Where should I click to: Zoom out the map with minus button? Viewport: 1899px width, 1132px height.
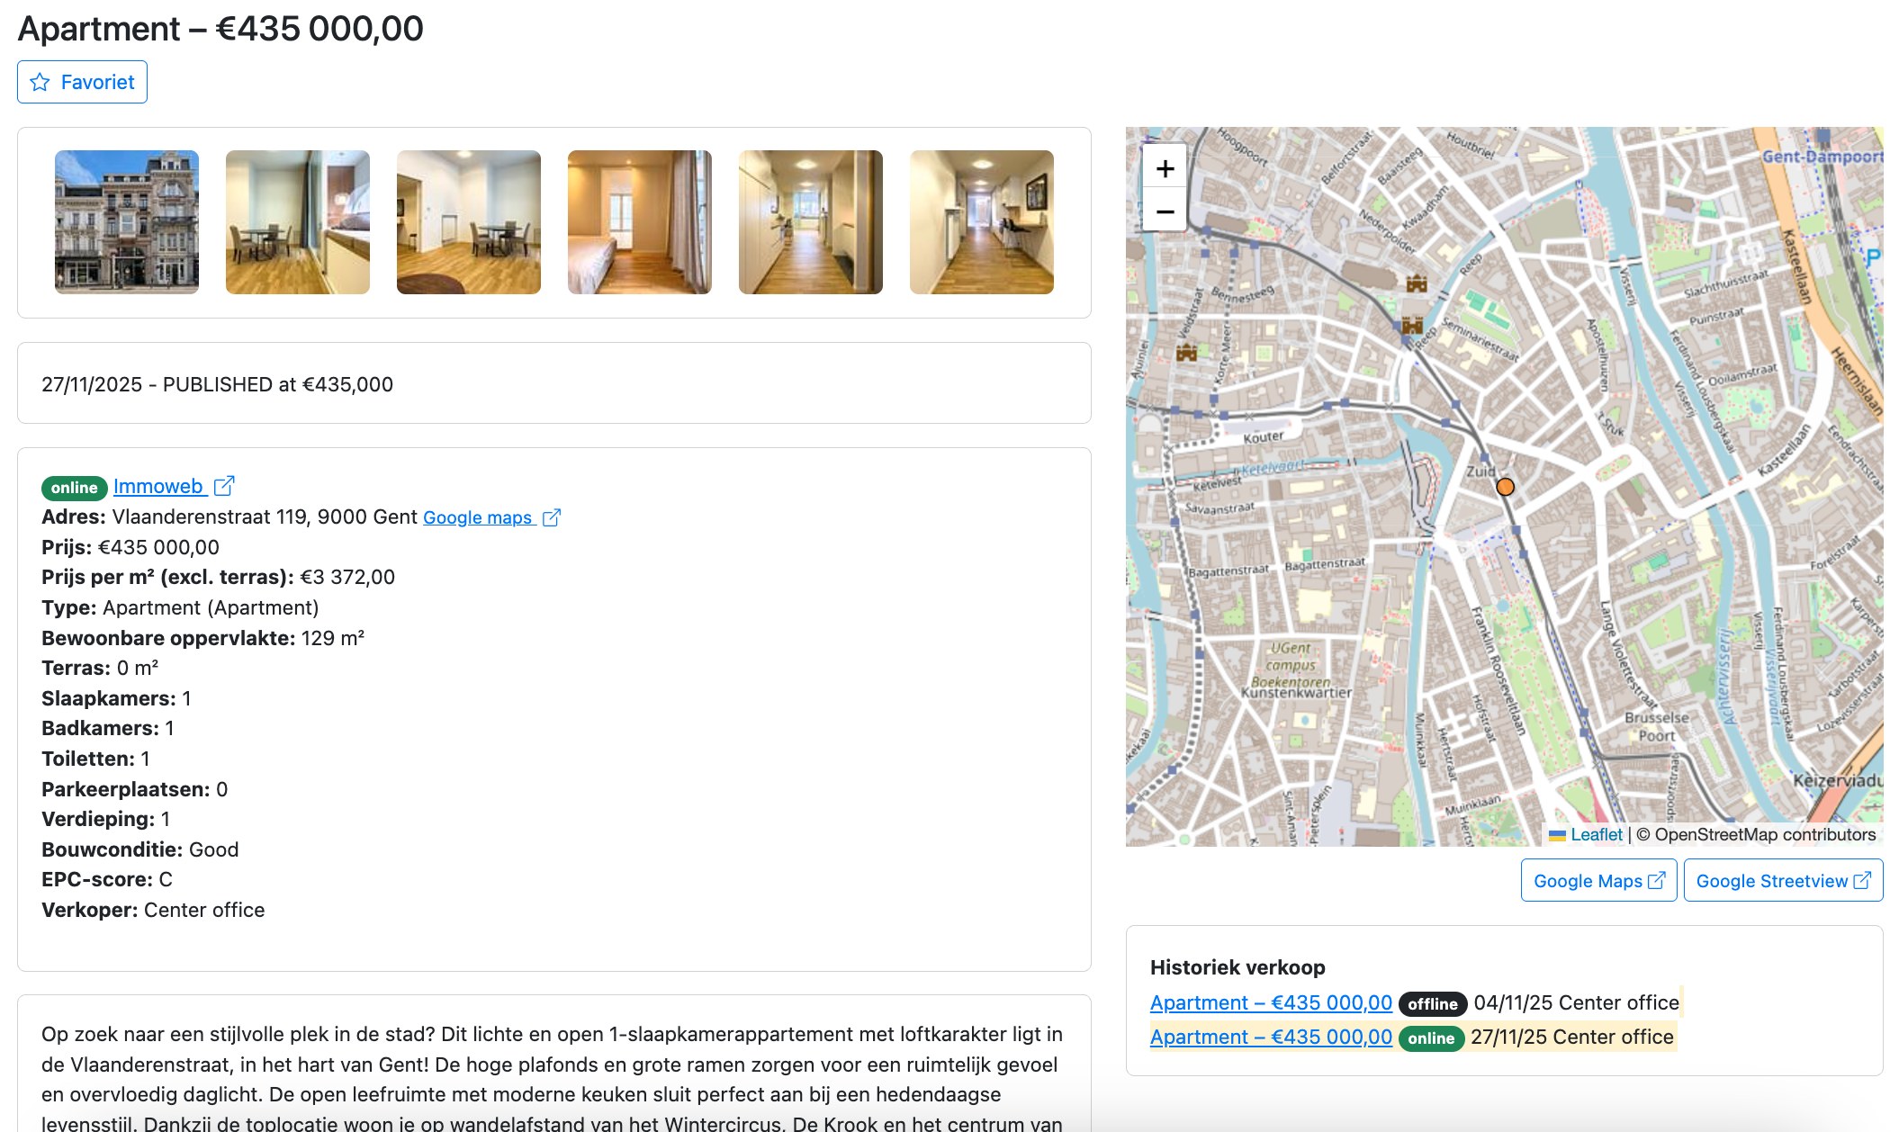(1165, 211)
